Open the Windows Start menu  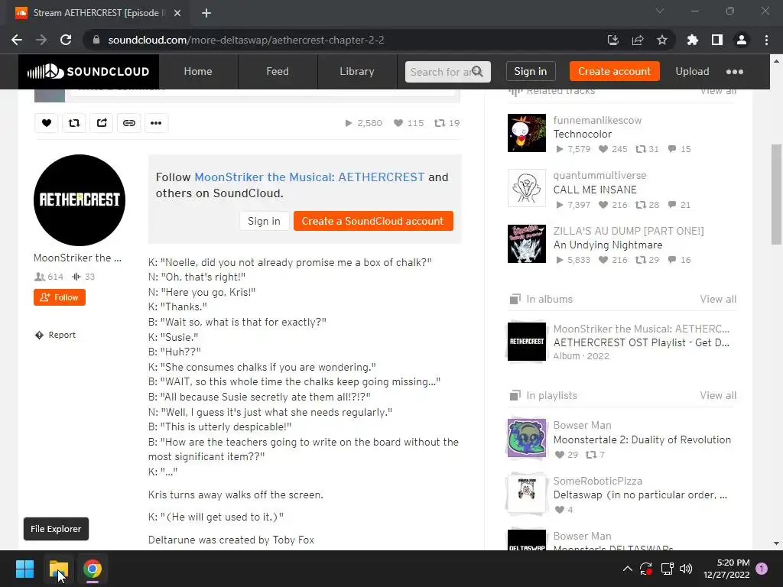pyautogui.click(x=24, y=569)
